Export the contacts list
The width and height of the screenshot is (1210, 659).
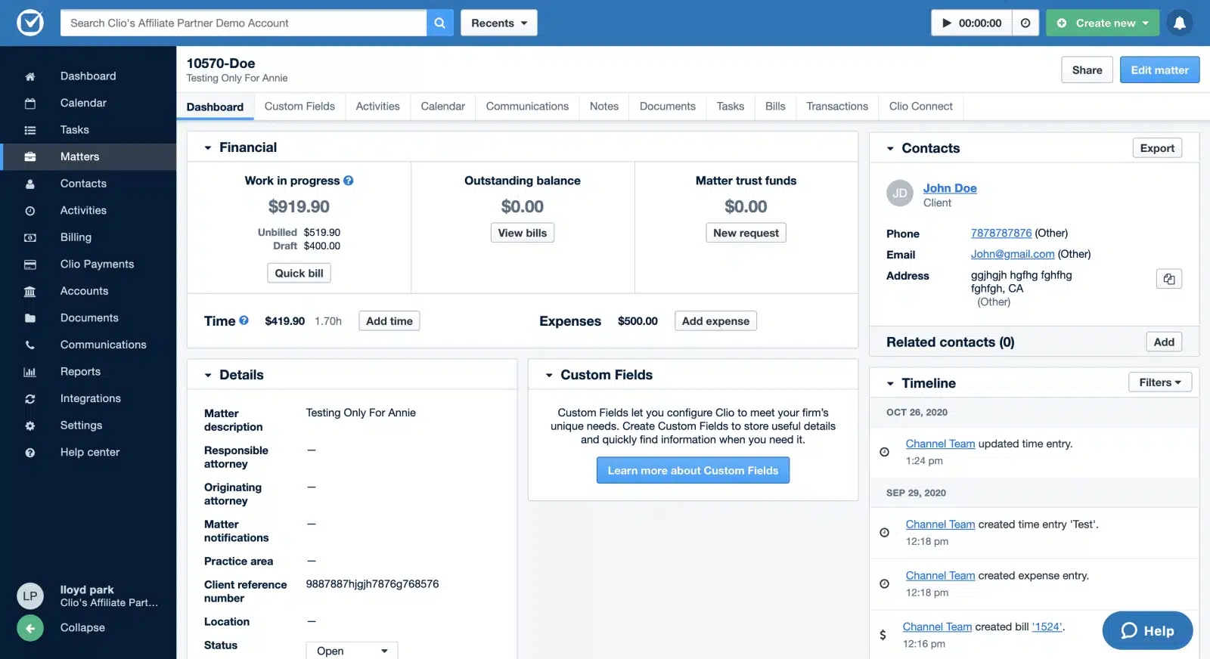pos(1157,148)
